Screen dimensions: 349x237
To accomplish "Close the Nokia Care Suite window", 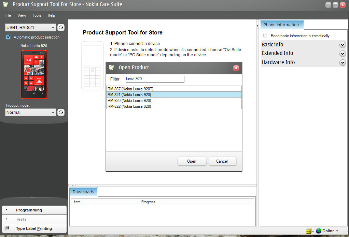I will pos(343,5).
